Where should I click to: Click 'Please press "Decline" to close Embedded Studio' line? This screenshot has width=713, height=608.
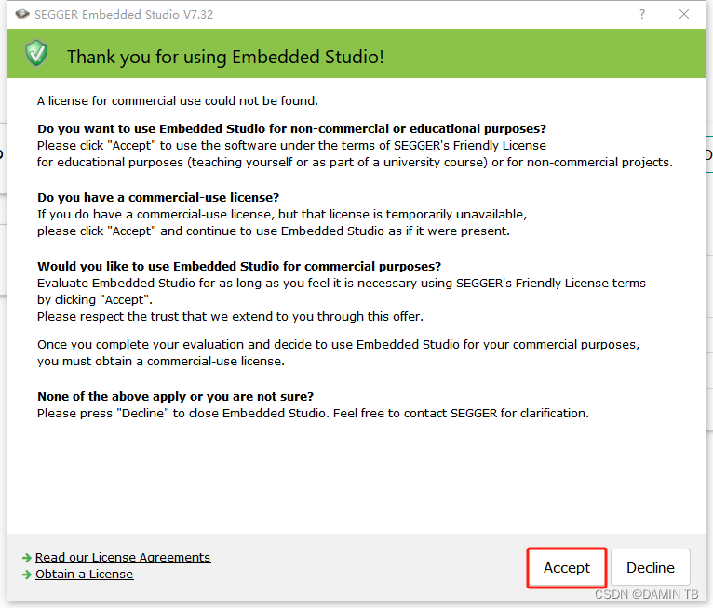313,413
